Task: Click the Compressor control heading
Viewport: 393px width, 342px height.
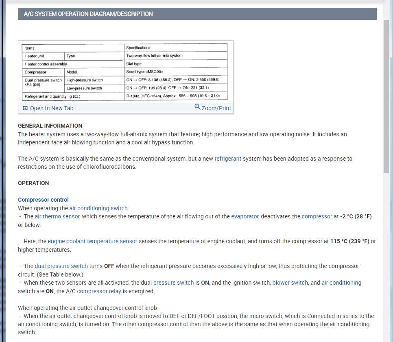Action: [43, 200]
